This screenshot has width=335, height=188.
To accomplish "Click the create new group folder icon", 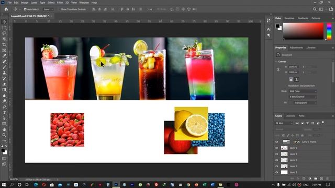I will click(316, 179).
